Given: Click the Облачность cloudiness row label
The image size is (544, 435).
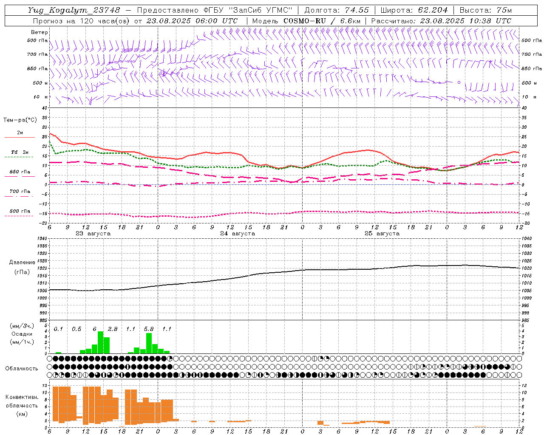Looking at the screenshot, I should pos(22,369).
